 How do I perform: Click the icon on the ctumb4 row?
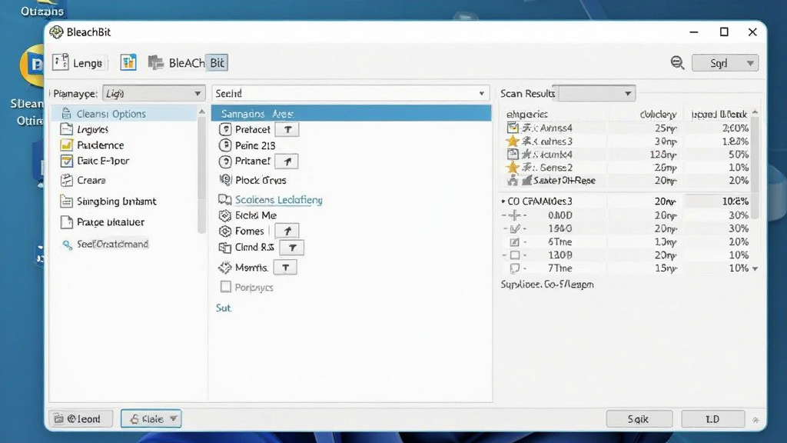coord(513,154)
